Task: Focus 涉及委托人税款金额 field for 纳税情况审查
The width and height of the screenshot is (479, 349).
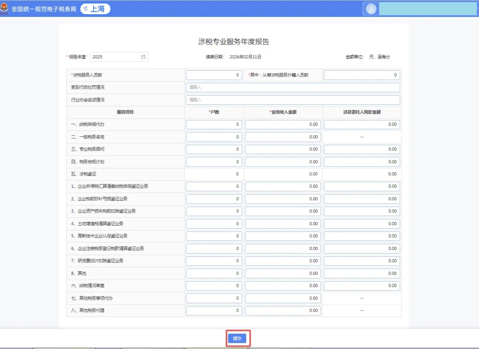Action: [x=361, y=286]
